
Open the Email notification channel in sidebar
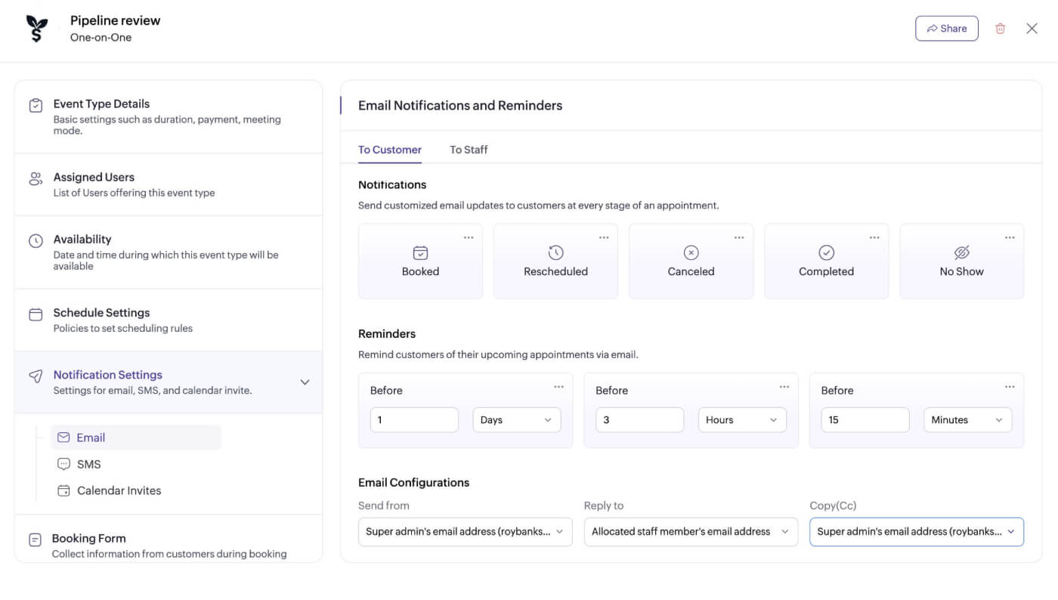point(90,437)
